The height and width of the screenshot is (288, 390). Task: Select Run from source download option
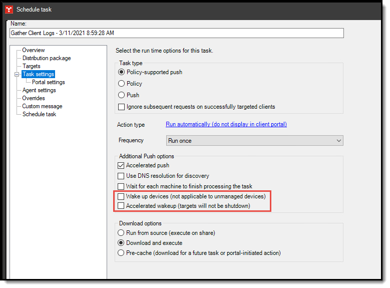(x=121, y=233)
